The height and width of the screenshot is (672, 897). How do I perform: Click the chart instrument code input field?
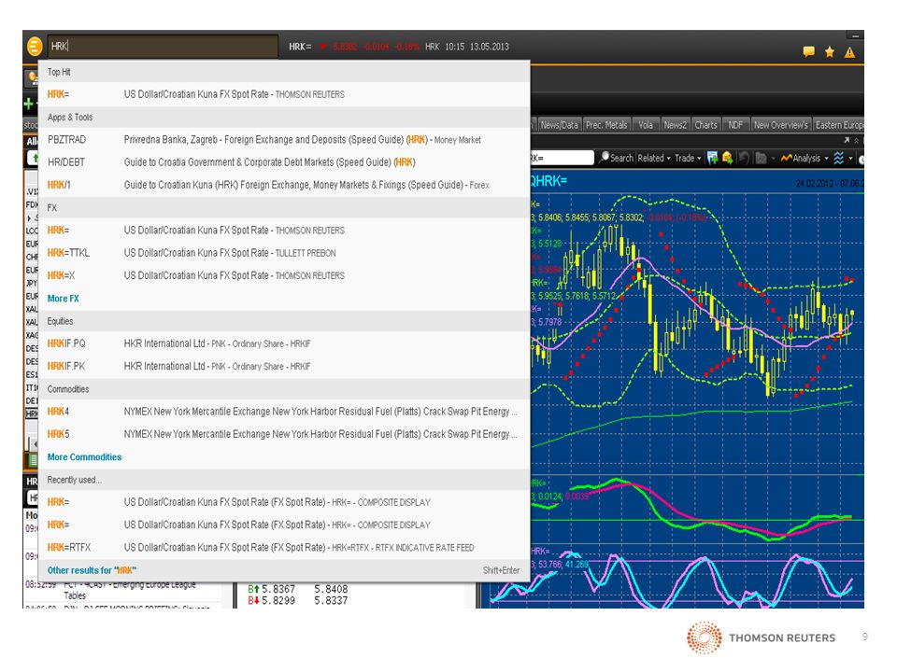click(x=562, y=158)
